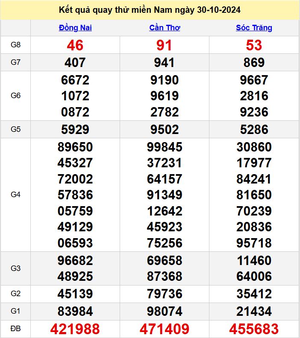Image resolution: width=300 pixels, height=338 pixels.
Task: Click the title 'Kết quả quay thử miền Nam'
Action: pyautogui.click(x=115, y=10)
